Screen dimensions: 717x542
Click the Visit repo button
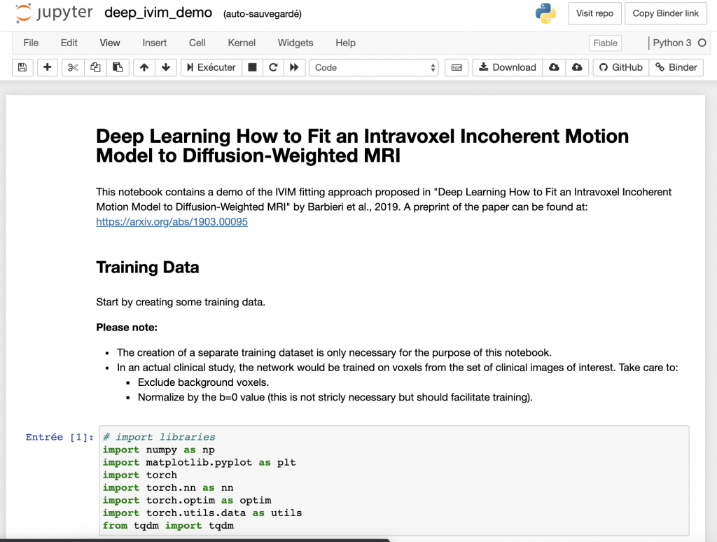pos(594,13)
